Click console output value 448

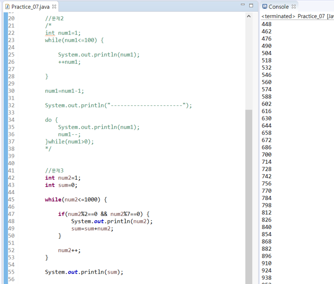pyautogui.click(x=267, y=24)
